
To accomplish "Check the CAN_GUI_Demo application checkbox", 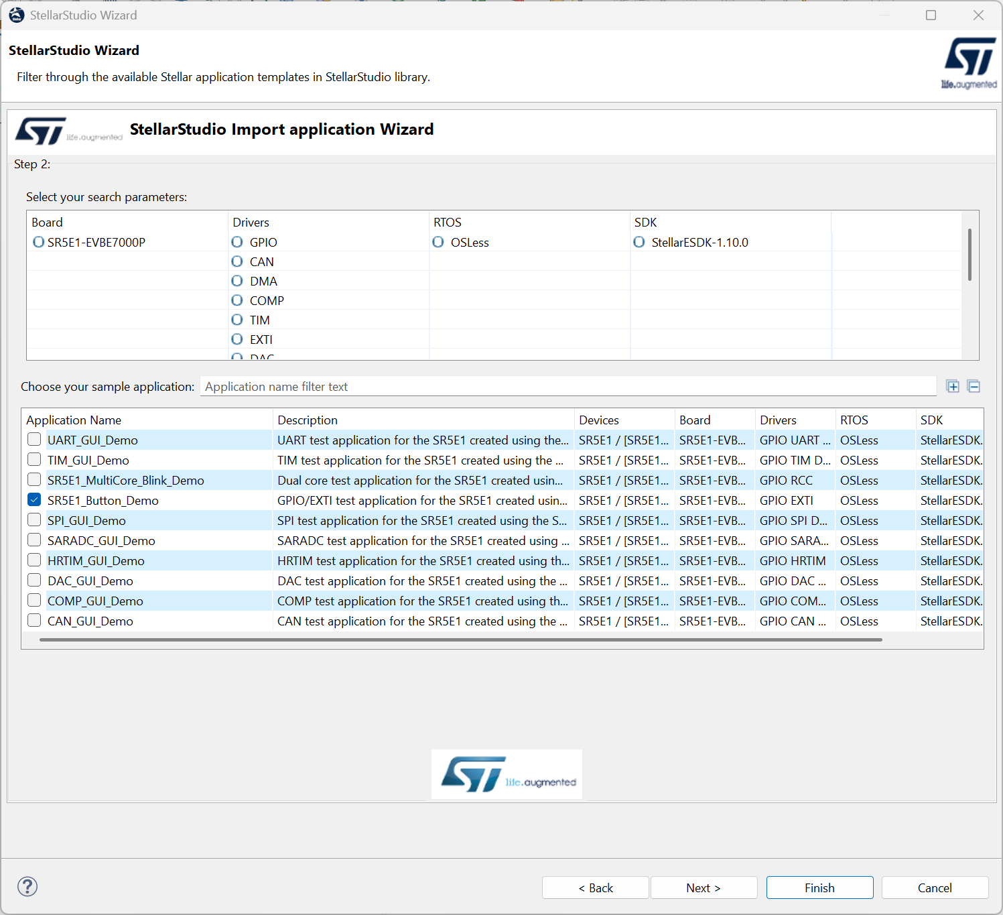I will point(34,621).
